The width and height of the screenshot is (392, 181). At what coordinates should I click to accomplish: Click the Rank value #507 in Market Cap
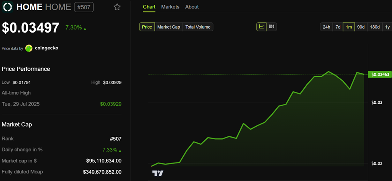coord(115,139)
